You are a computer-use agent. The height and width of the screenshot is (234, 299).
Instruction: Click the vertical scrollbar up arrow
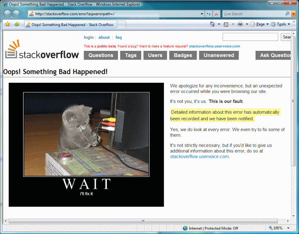pyautogui.click(x=293, y=33)
